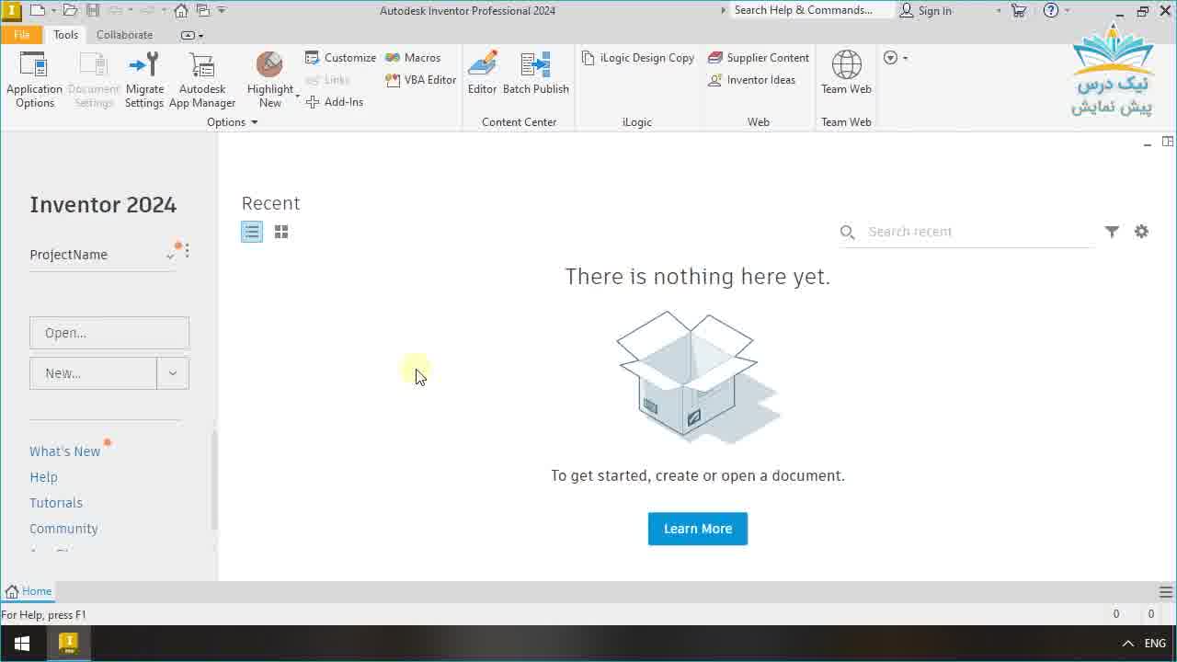Image resolution: width=1177 pixels, height=662 pixels.
Task: Click the Learn More button
Action: pos(697,529)
